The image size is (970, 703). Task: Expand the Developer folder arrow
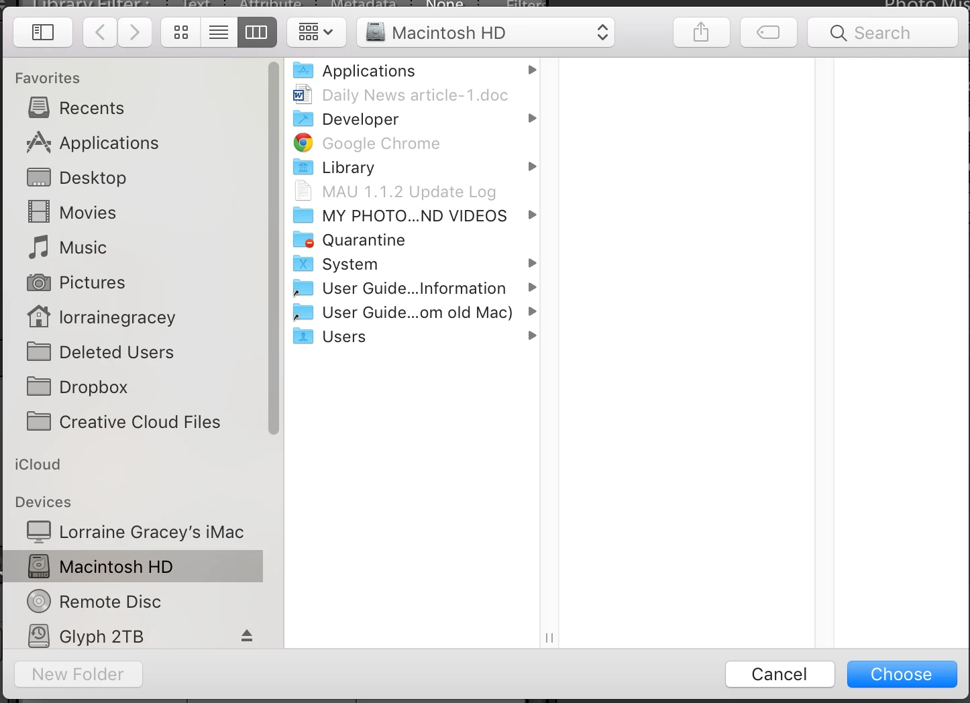pyautogui.click(x=532, y=118)
